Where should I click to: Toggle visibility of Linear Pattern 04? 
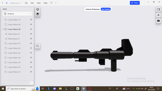tap(31, 58)
